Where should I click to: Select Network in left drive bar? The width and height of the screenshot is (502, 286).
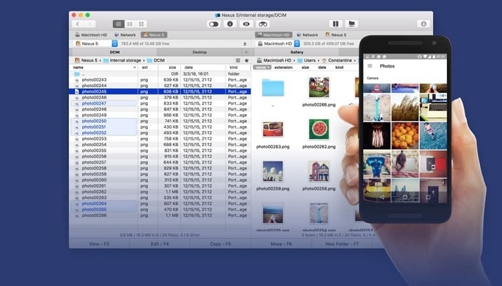coord(125,35)
